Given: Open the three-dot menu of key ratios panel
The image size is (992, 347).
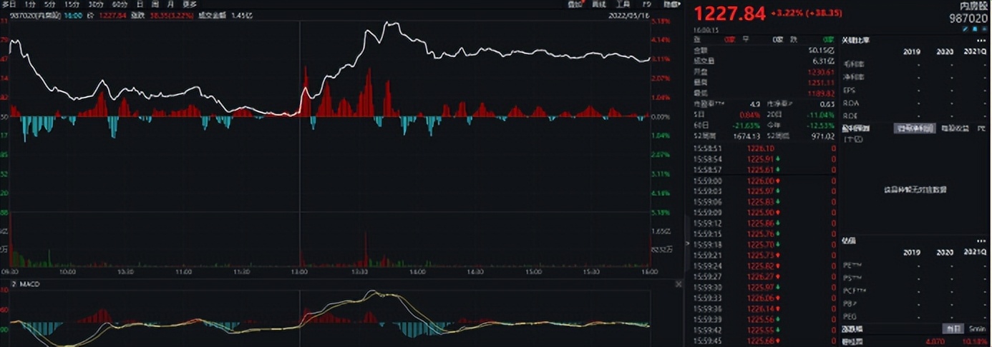Looking at the screenshot, I should [x=981, y=41].
